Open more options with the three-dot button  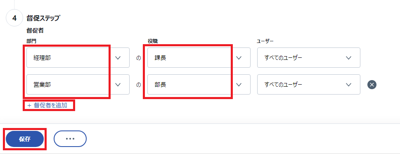70,139
